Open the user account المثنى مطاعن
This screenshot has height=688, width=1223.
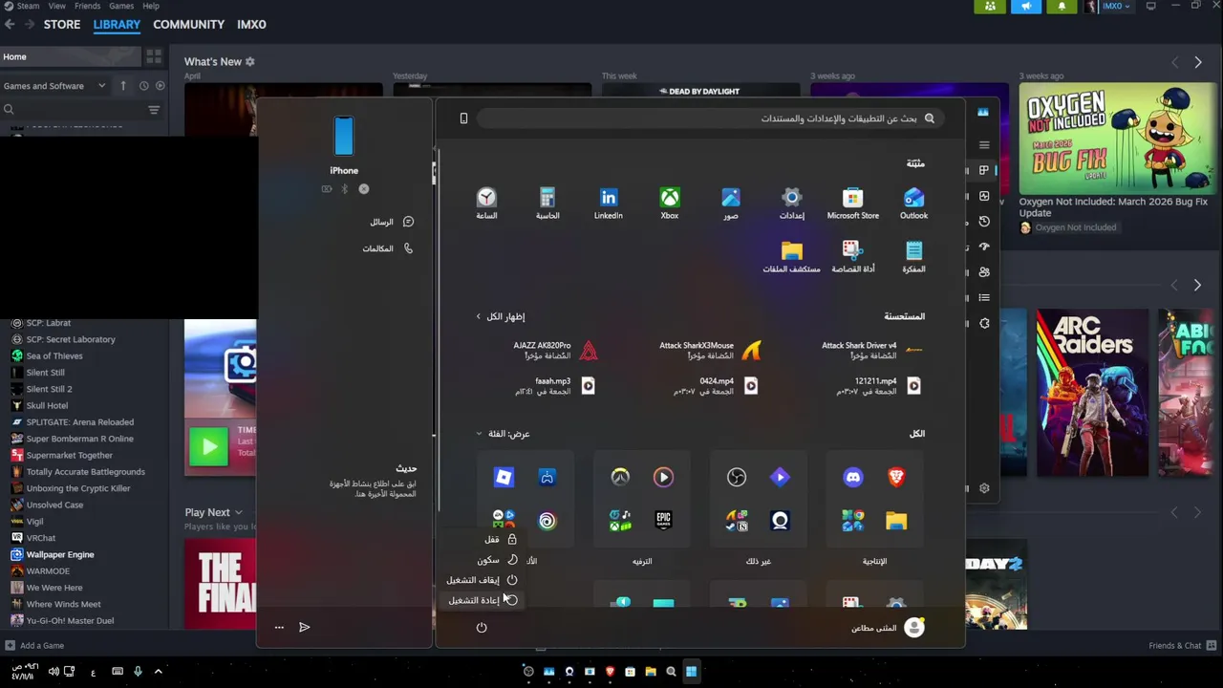tap(888, 628)
